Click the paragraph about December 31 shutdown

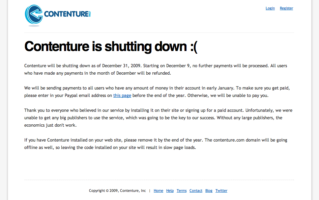[155, 69]
